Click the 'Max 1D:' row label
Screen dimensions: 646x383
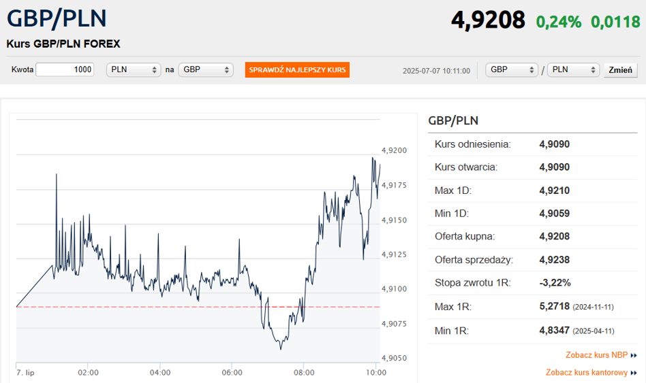click(453, 190)
